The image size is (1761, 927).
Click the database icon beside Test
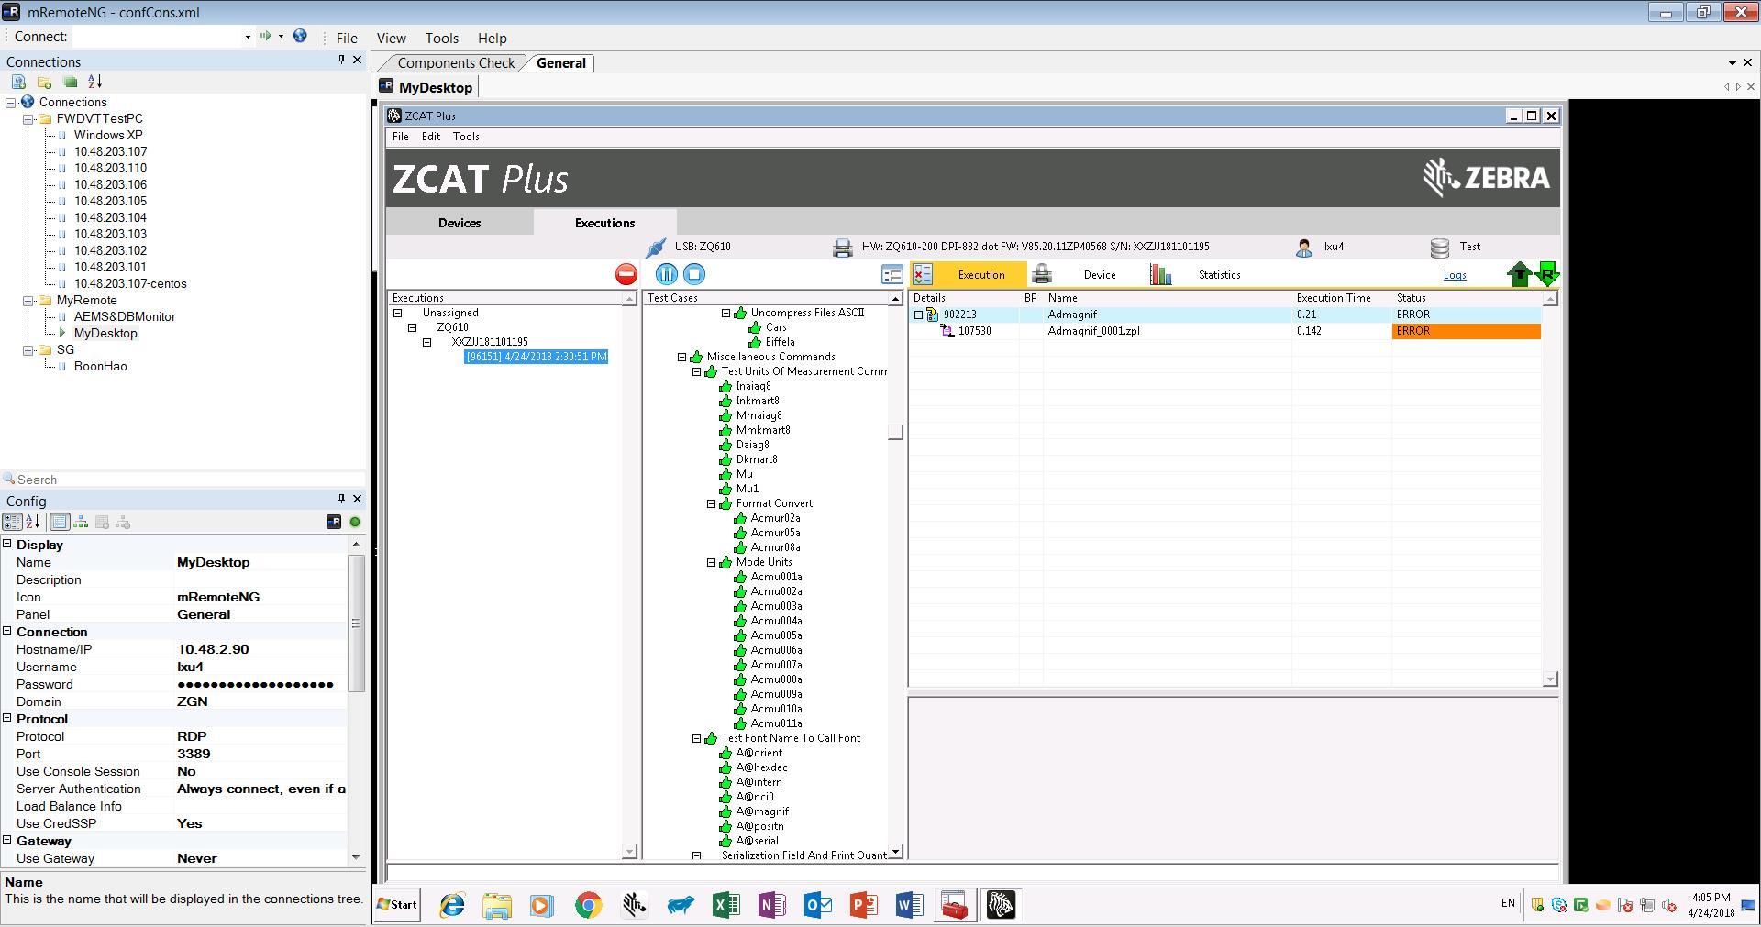(x=1440, y=248)
